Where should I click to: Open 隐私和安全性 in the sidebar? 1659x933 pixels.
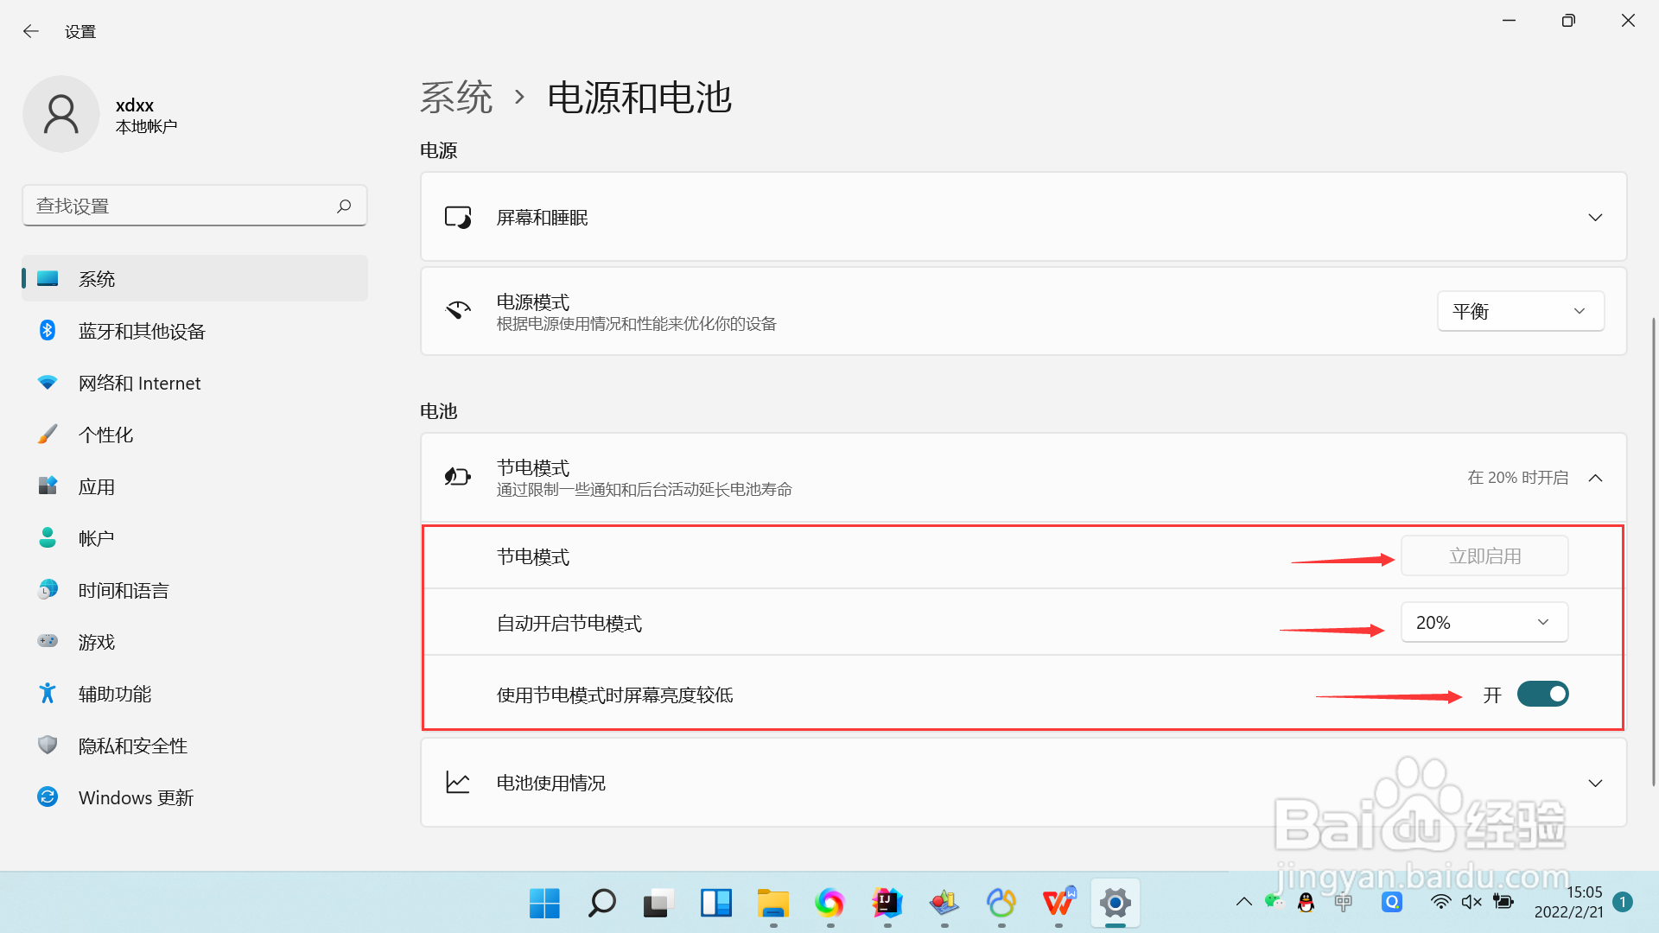[133, 746]
